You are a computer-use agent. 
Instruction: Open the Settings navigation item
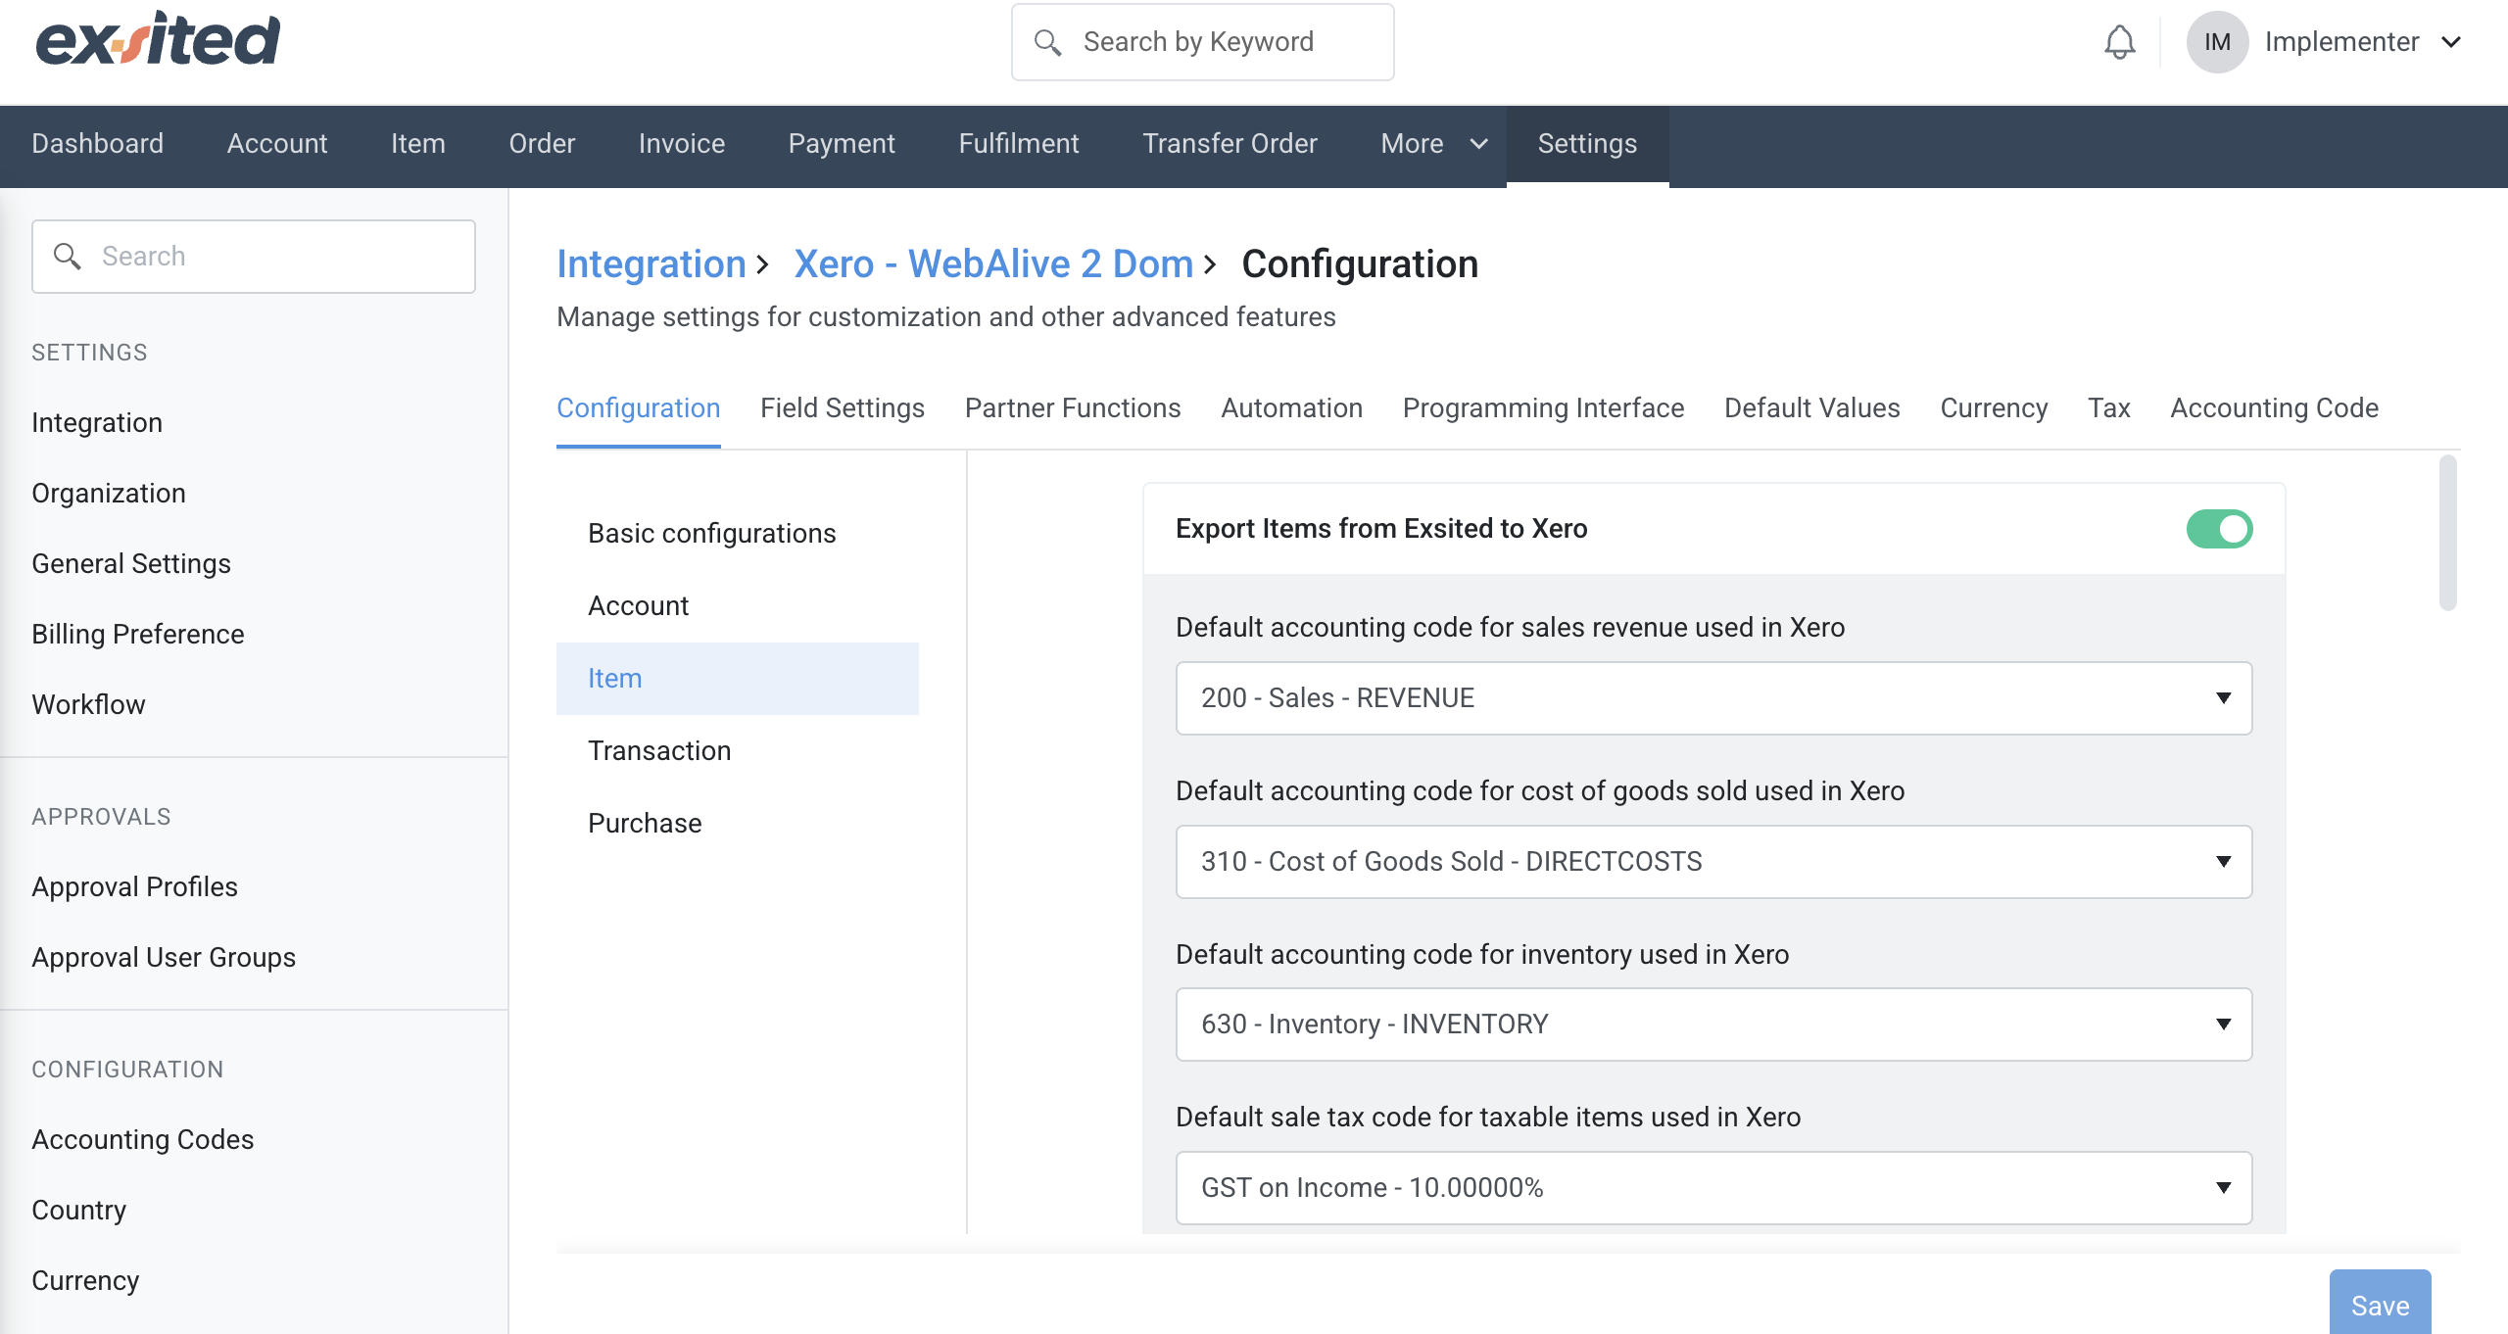coord(1587,144)
